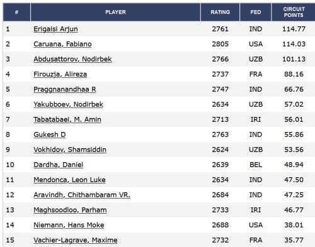Sort by CIRCUIT POINTS column header
The image size is (315, 247).
coord(294,12)
